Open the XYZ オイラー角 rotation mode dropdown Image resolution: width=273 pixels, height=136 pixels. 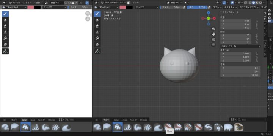click(240, 46)
